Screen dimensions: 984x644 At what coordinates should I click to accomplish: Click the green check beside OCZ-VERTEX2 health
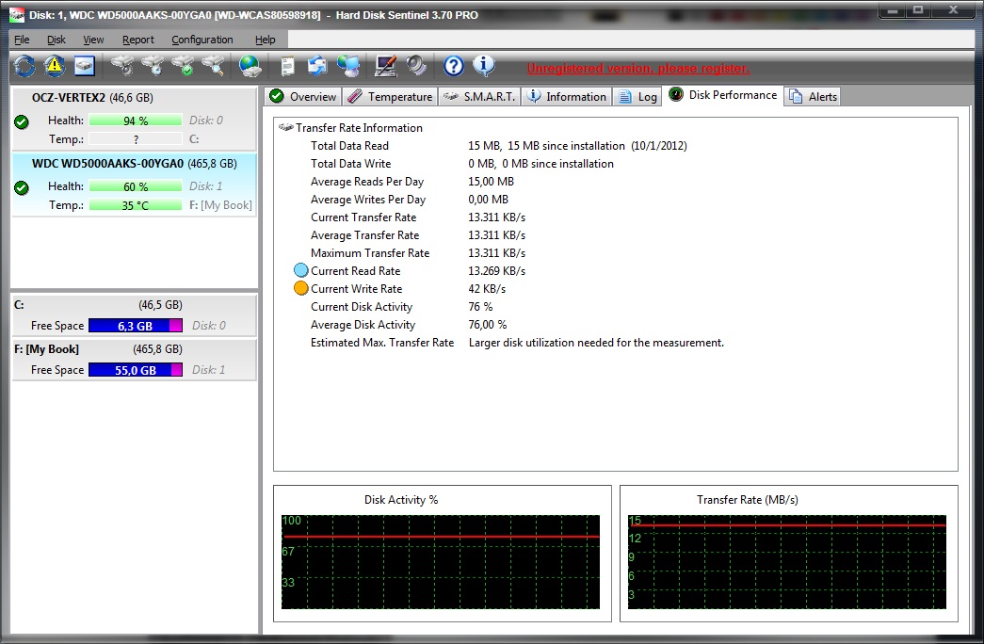coord(22,121)
